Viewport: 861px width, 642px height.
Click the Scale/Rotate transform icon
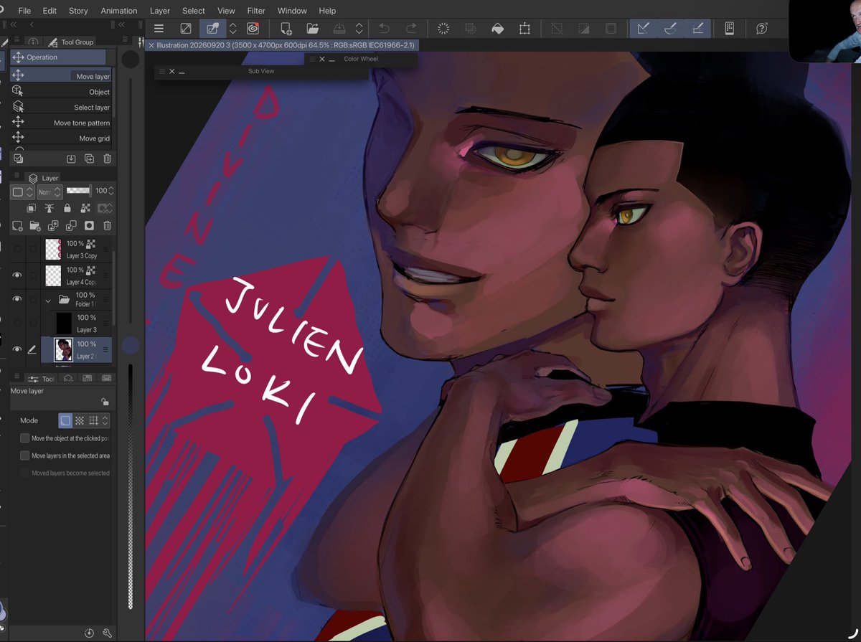pos(524,29)
